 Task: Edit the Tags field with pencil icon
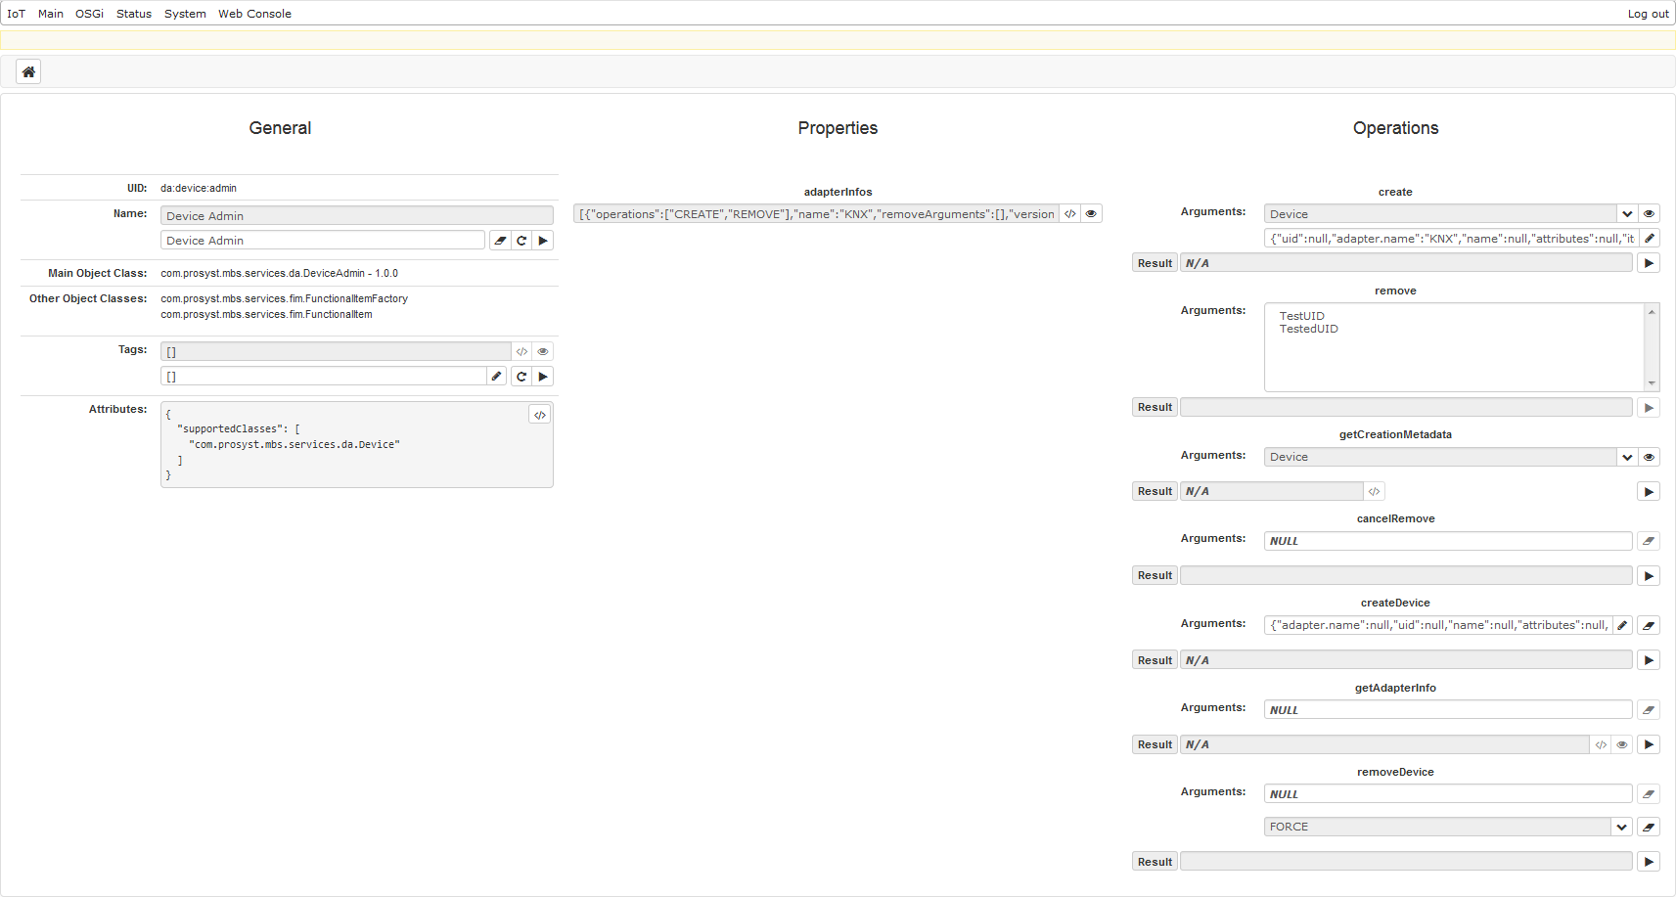pyautogui.click(x=496, y=376)
